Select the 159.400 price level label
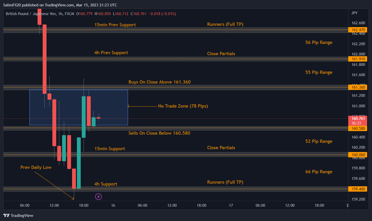 pyautogui.click(x=358, y=189)
